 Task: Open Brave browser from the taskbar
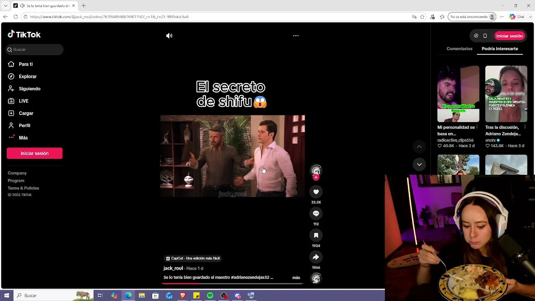[183, 296]
